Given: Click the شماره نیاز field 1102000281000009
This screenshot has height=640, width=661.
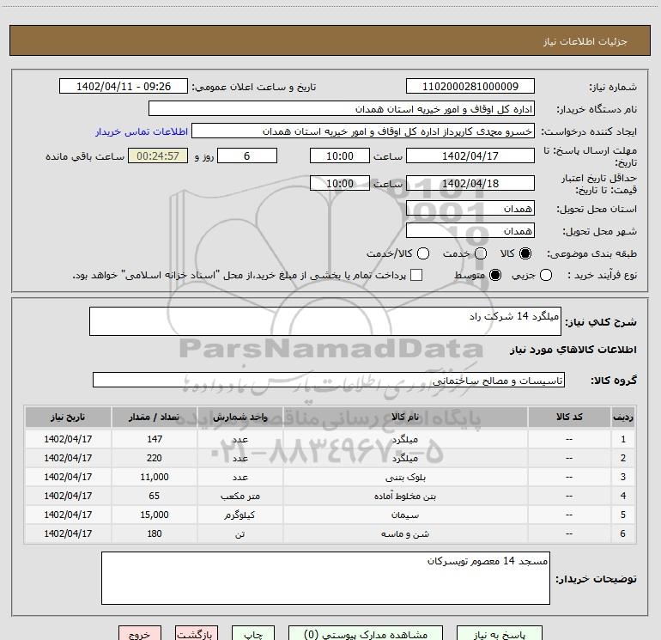Looking at the screenshot, I should (x=470, y=87).
